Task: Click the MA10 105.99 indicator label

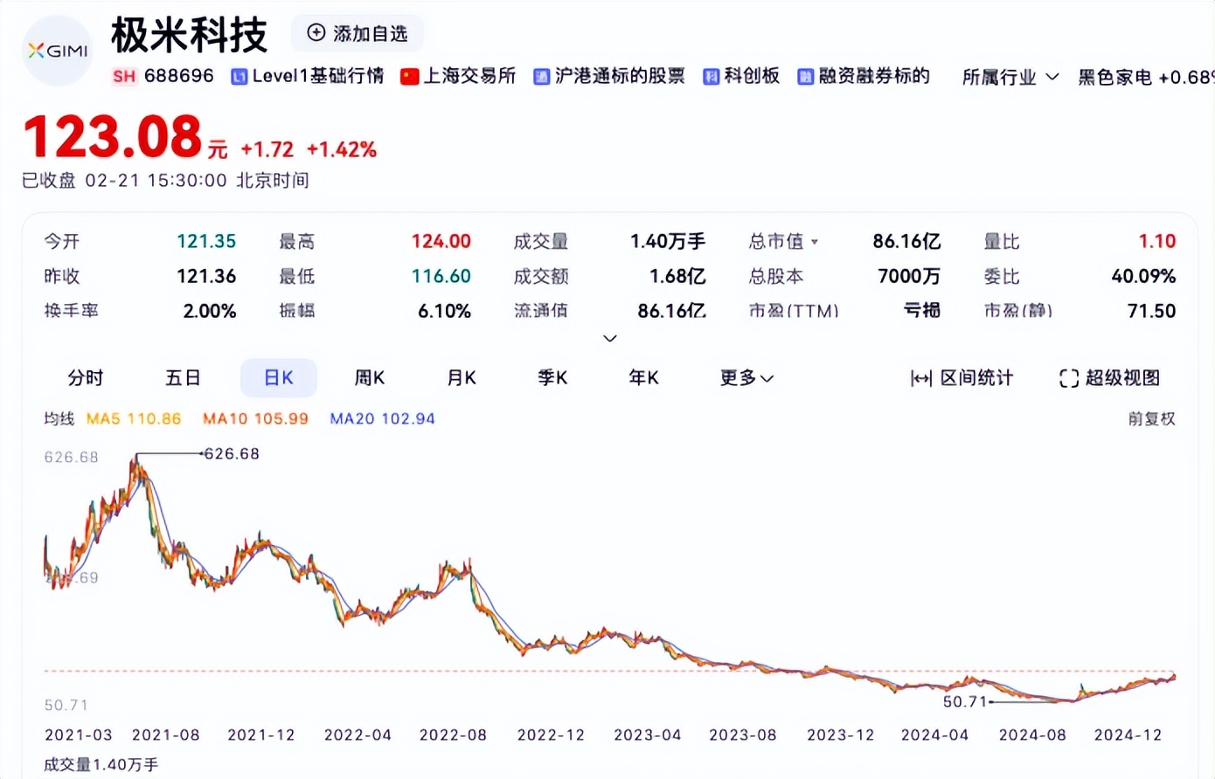Action: (255, 419)
